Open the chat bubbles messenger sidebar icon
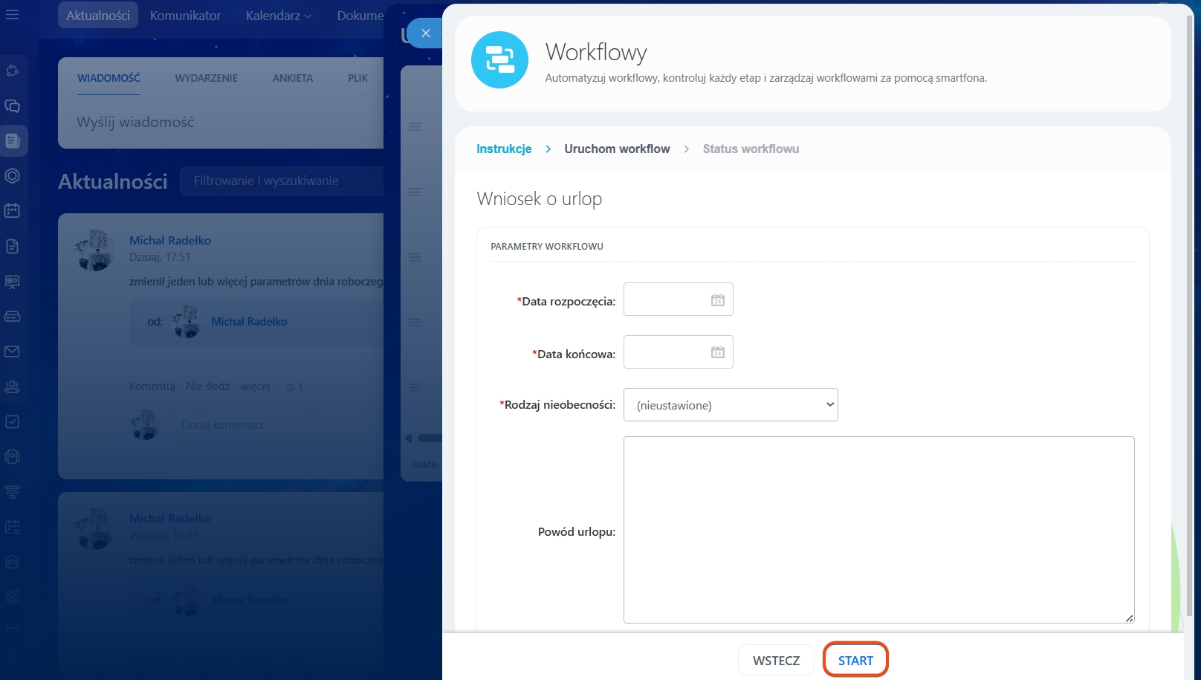The height and width of the screenshot is (680, 1201). coord(12,106)
